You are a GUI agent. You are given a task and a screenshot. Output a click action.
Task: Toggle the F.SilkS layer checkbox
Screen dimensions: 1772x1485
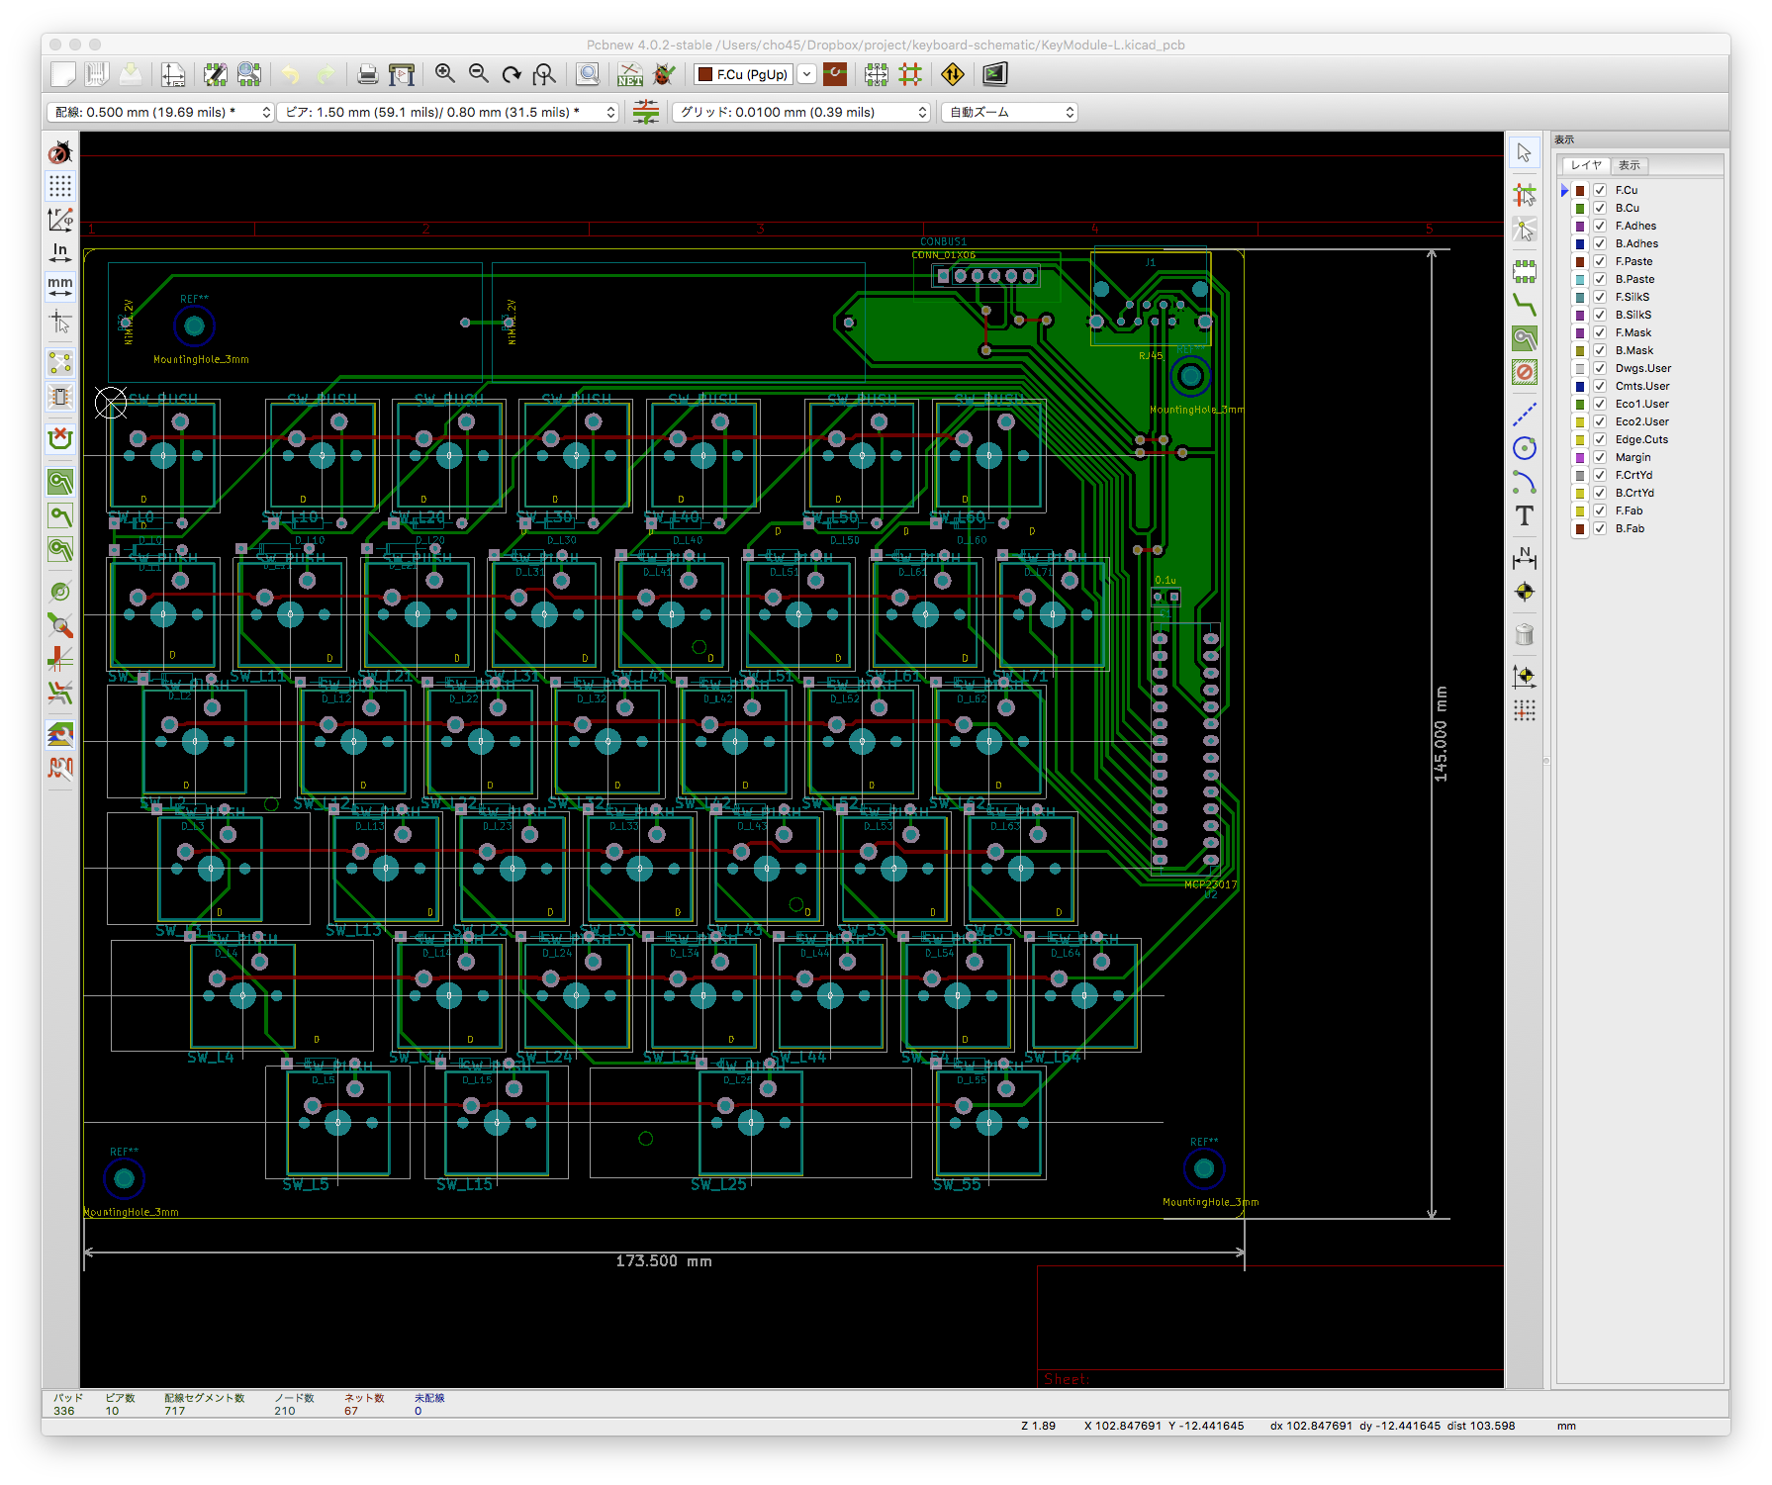[1600, 297]
